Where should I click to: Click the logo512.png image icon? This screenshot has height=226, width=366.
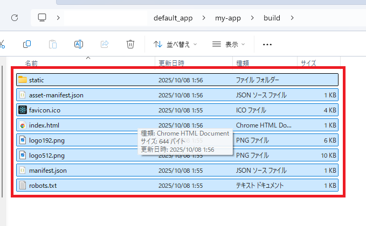tap(23, 155)
